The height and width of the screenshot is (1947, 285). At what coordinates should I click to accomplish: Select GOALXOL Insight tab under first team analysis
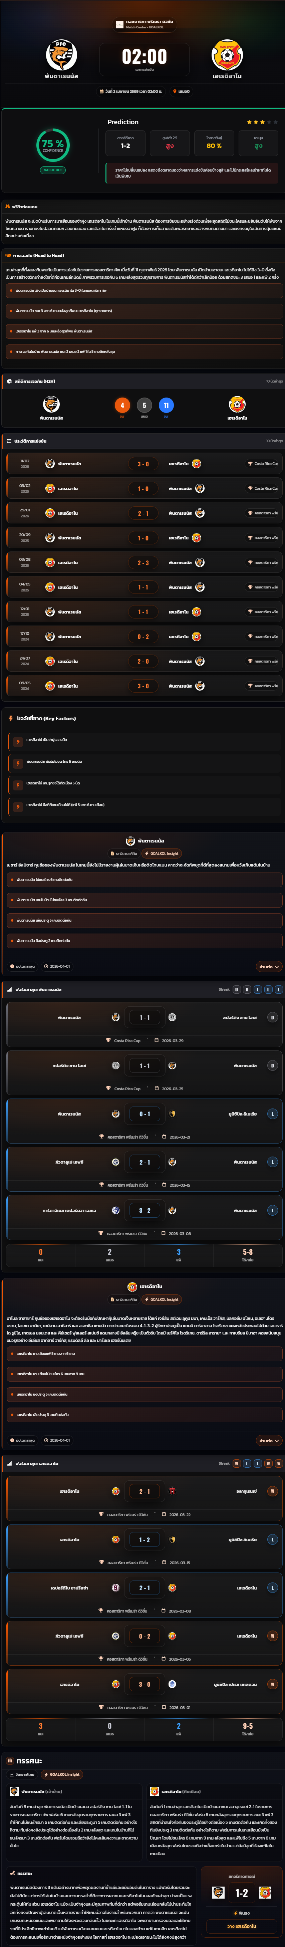(162, 853)
